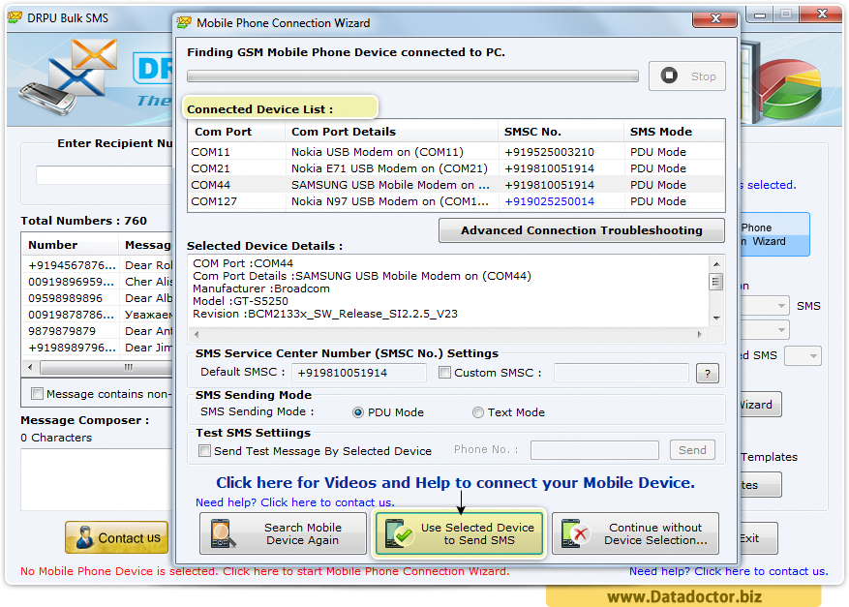Click the Number column header in main window
Viewport: 849px width, 607px height.
click(71, 245)
